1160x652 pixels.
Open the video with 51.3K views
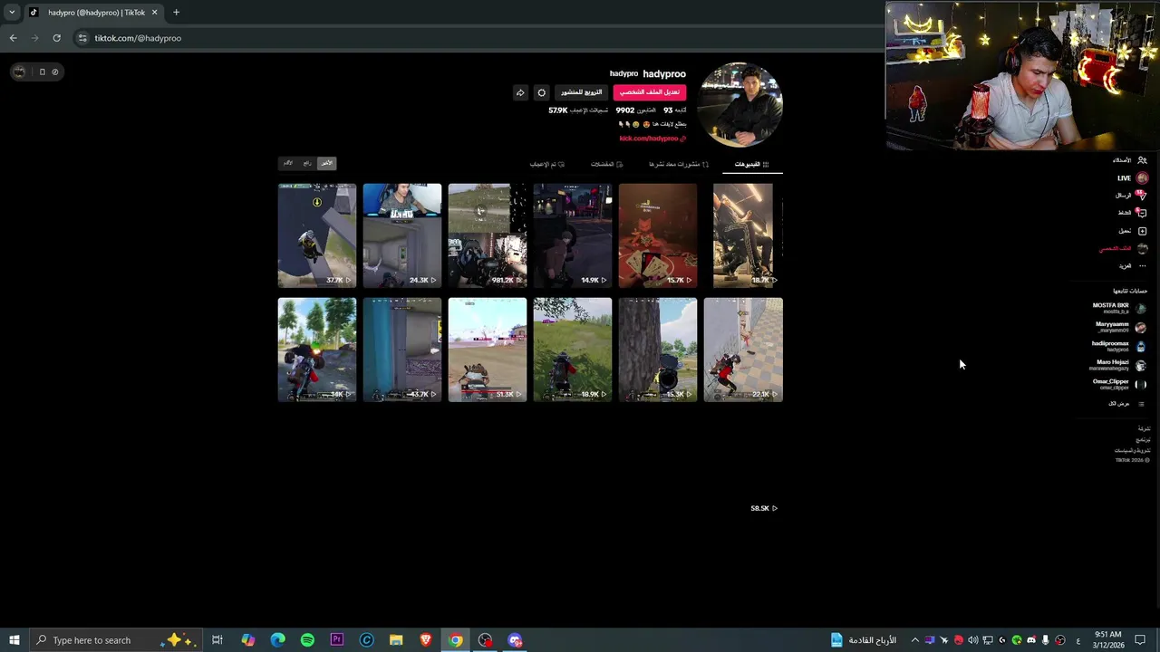pos(488,350)
